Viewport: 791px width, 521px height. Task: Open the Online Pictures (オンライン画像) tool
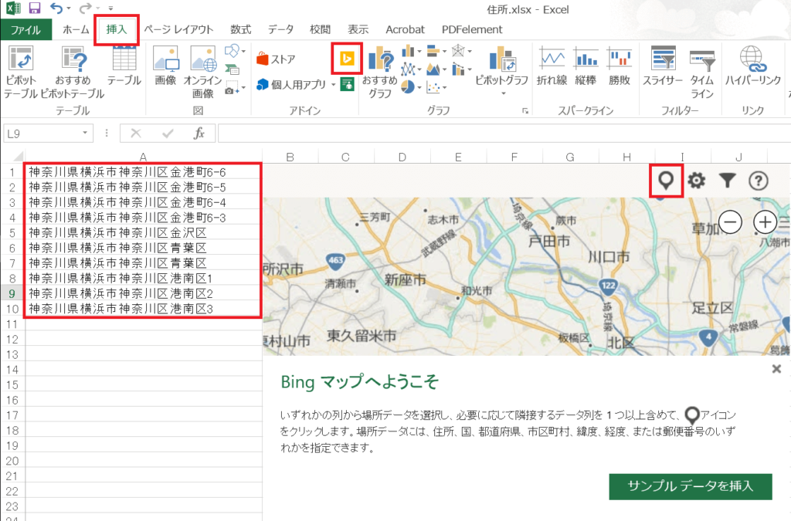tap(203, 59)
